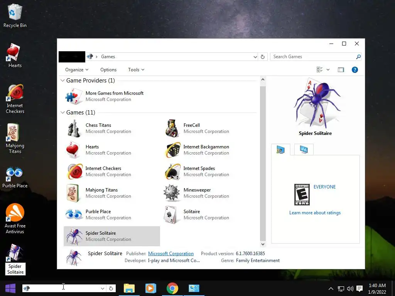Viewport: 395px width, 296px height.
Task: Select Internet Spades icon
Action: pyautogui.click(x=173, y=172)
